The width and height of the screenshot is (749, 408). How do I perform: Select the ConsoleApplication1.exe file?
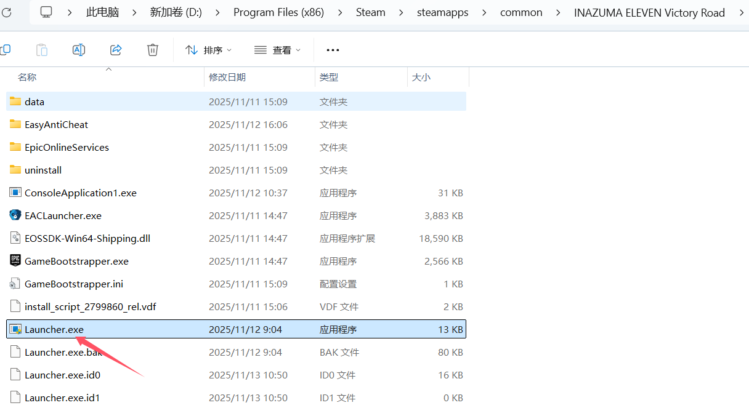click(x=80, y=193)
